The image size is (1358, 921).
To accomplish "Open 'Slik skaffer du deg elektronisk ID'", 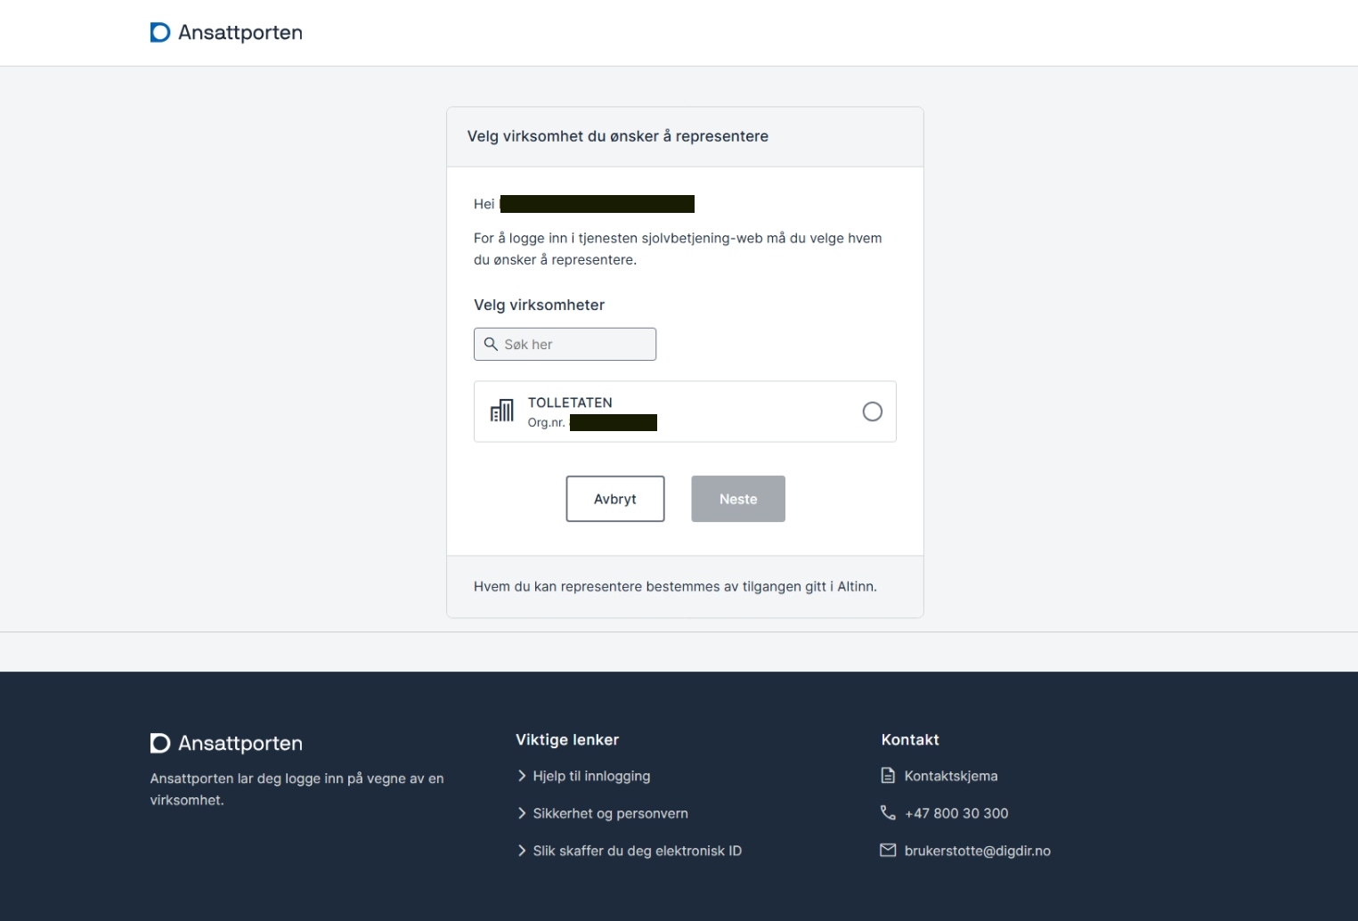I will 637,851.
